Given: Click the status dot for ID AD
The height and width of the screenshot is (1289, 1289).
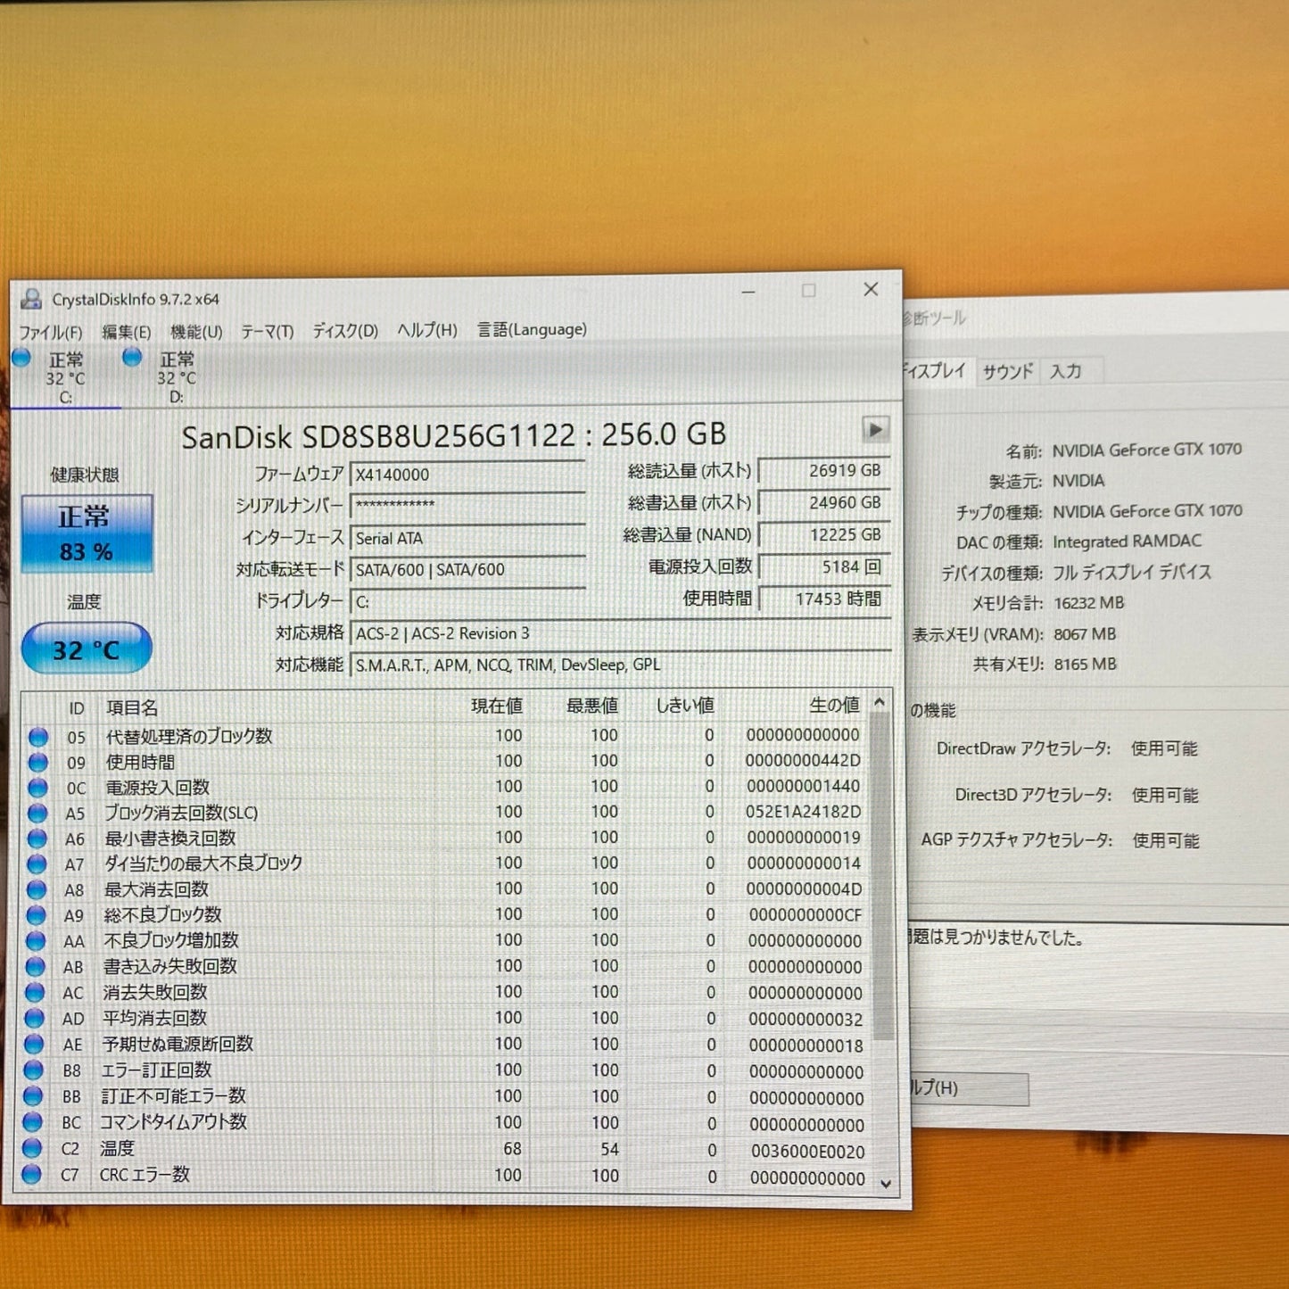Looking at the screenshot, I should pyautogui.click(x=34, y=1018).
